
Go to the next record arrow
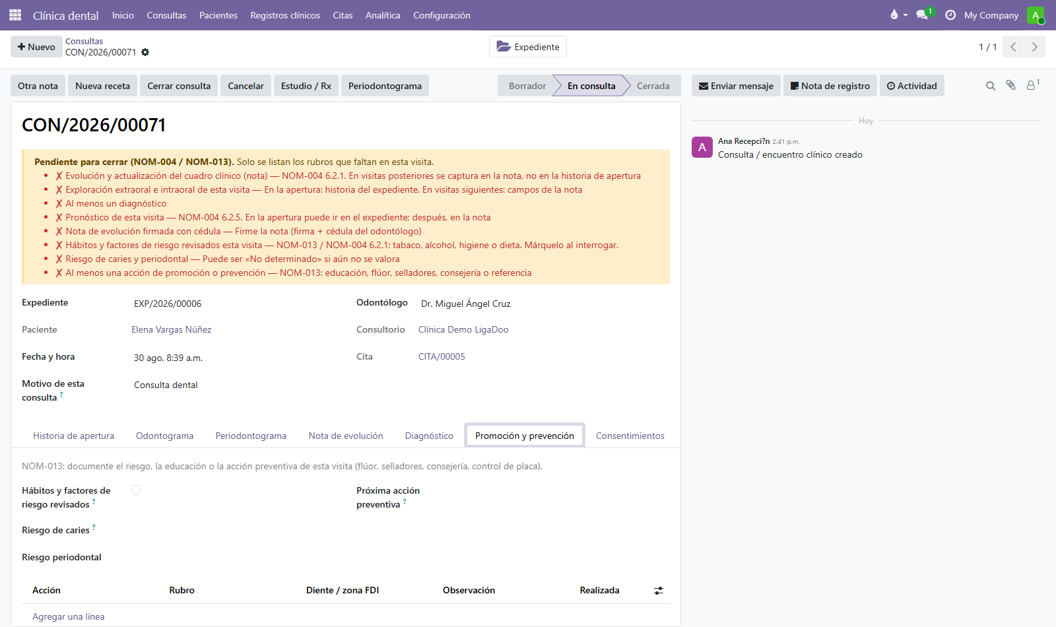(1034, 47)
